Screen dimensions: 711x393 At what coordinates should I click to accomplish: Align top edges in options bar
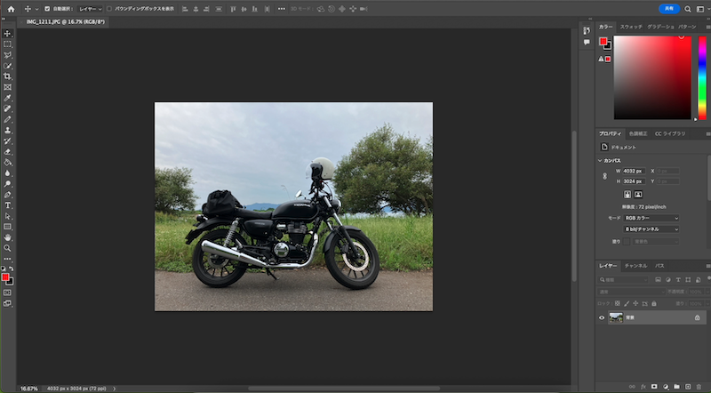point(233,9)
